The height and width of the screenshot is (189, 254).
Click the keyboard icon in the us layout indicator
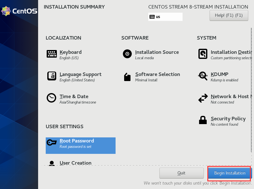152,17
